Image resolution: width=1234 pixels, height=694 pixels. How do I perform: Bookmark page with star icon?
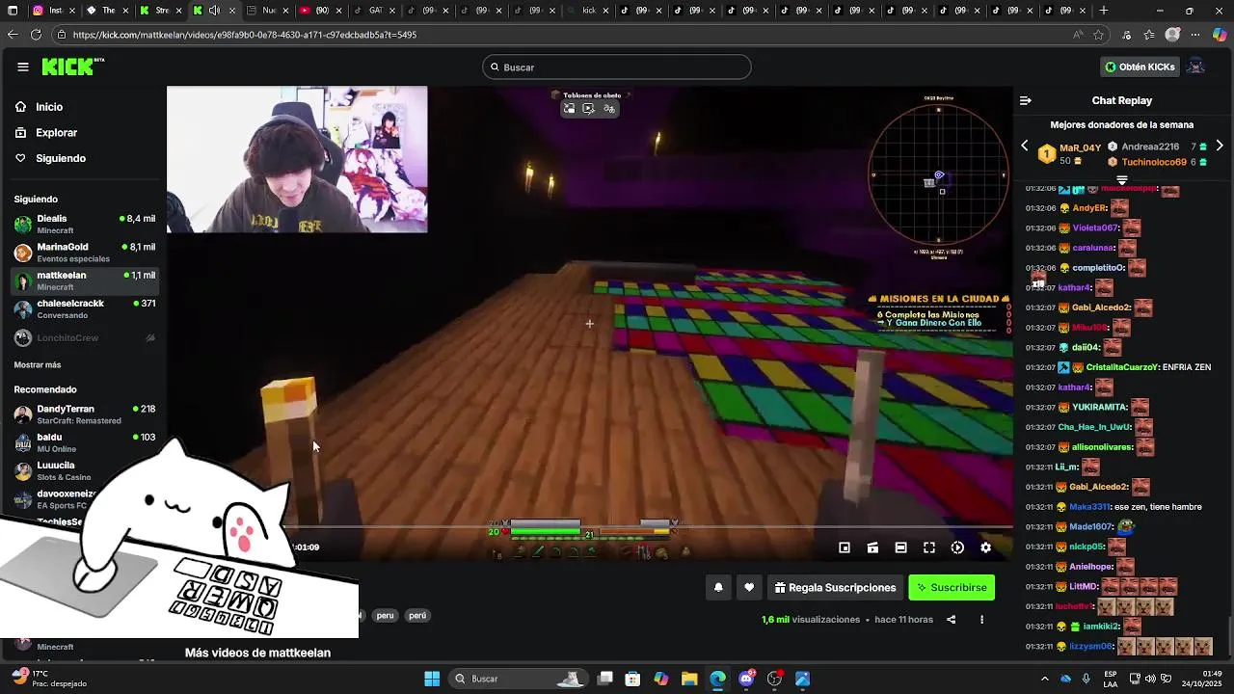pos(1099,35)
